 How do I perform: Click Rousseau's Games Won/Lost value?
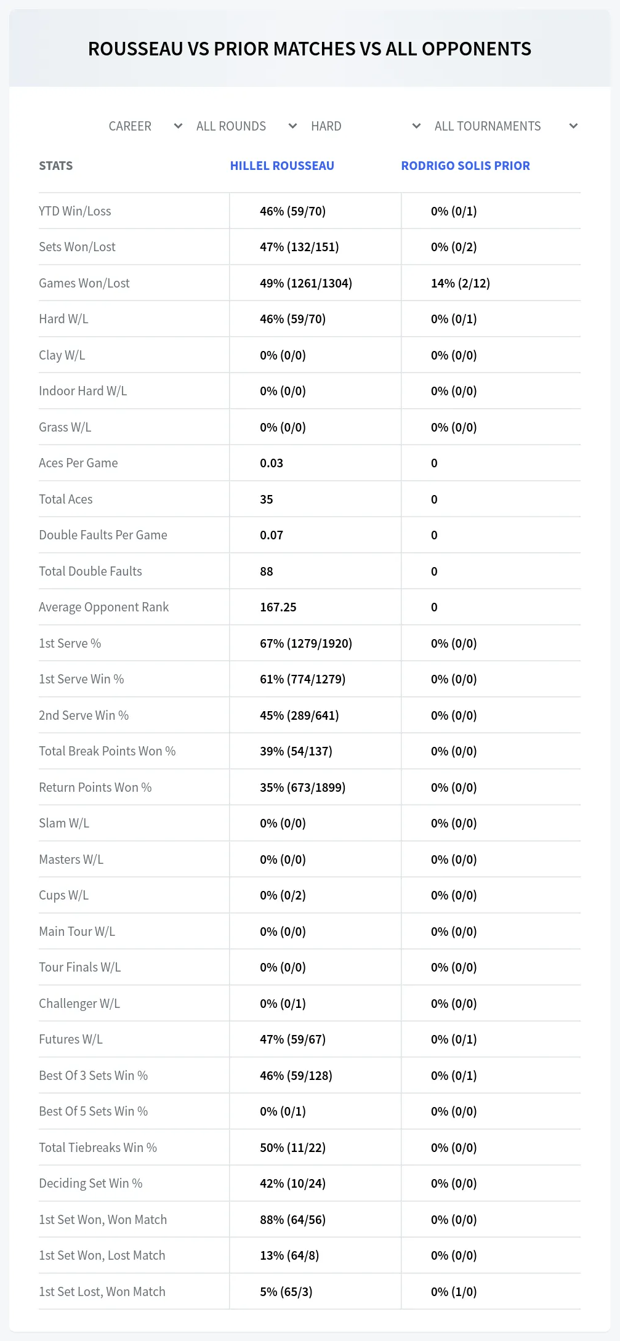coord(306,283)
